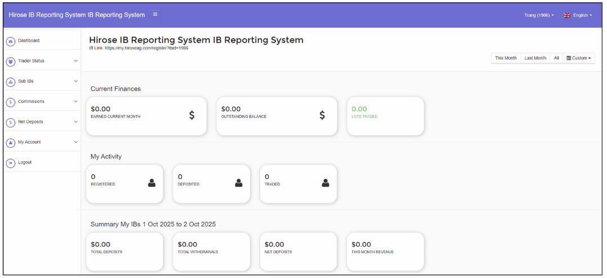Expand the Commissions menu chevron

pos(75,102)
